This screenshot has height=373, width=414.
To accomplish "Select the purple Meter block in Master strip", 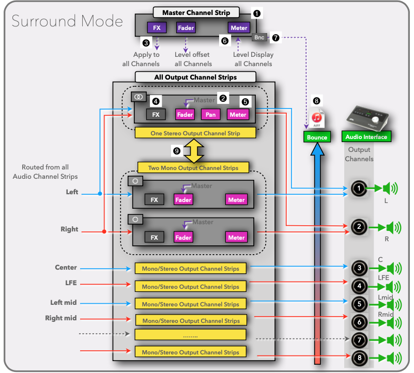I will click(239, 28).
